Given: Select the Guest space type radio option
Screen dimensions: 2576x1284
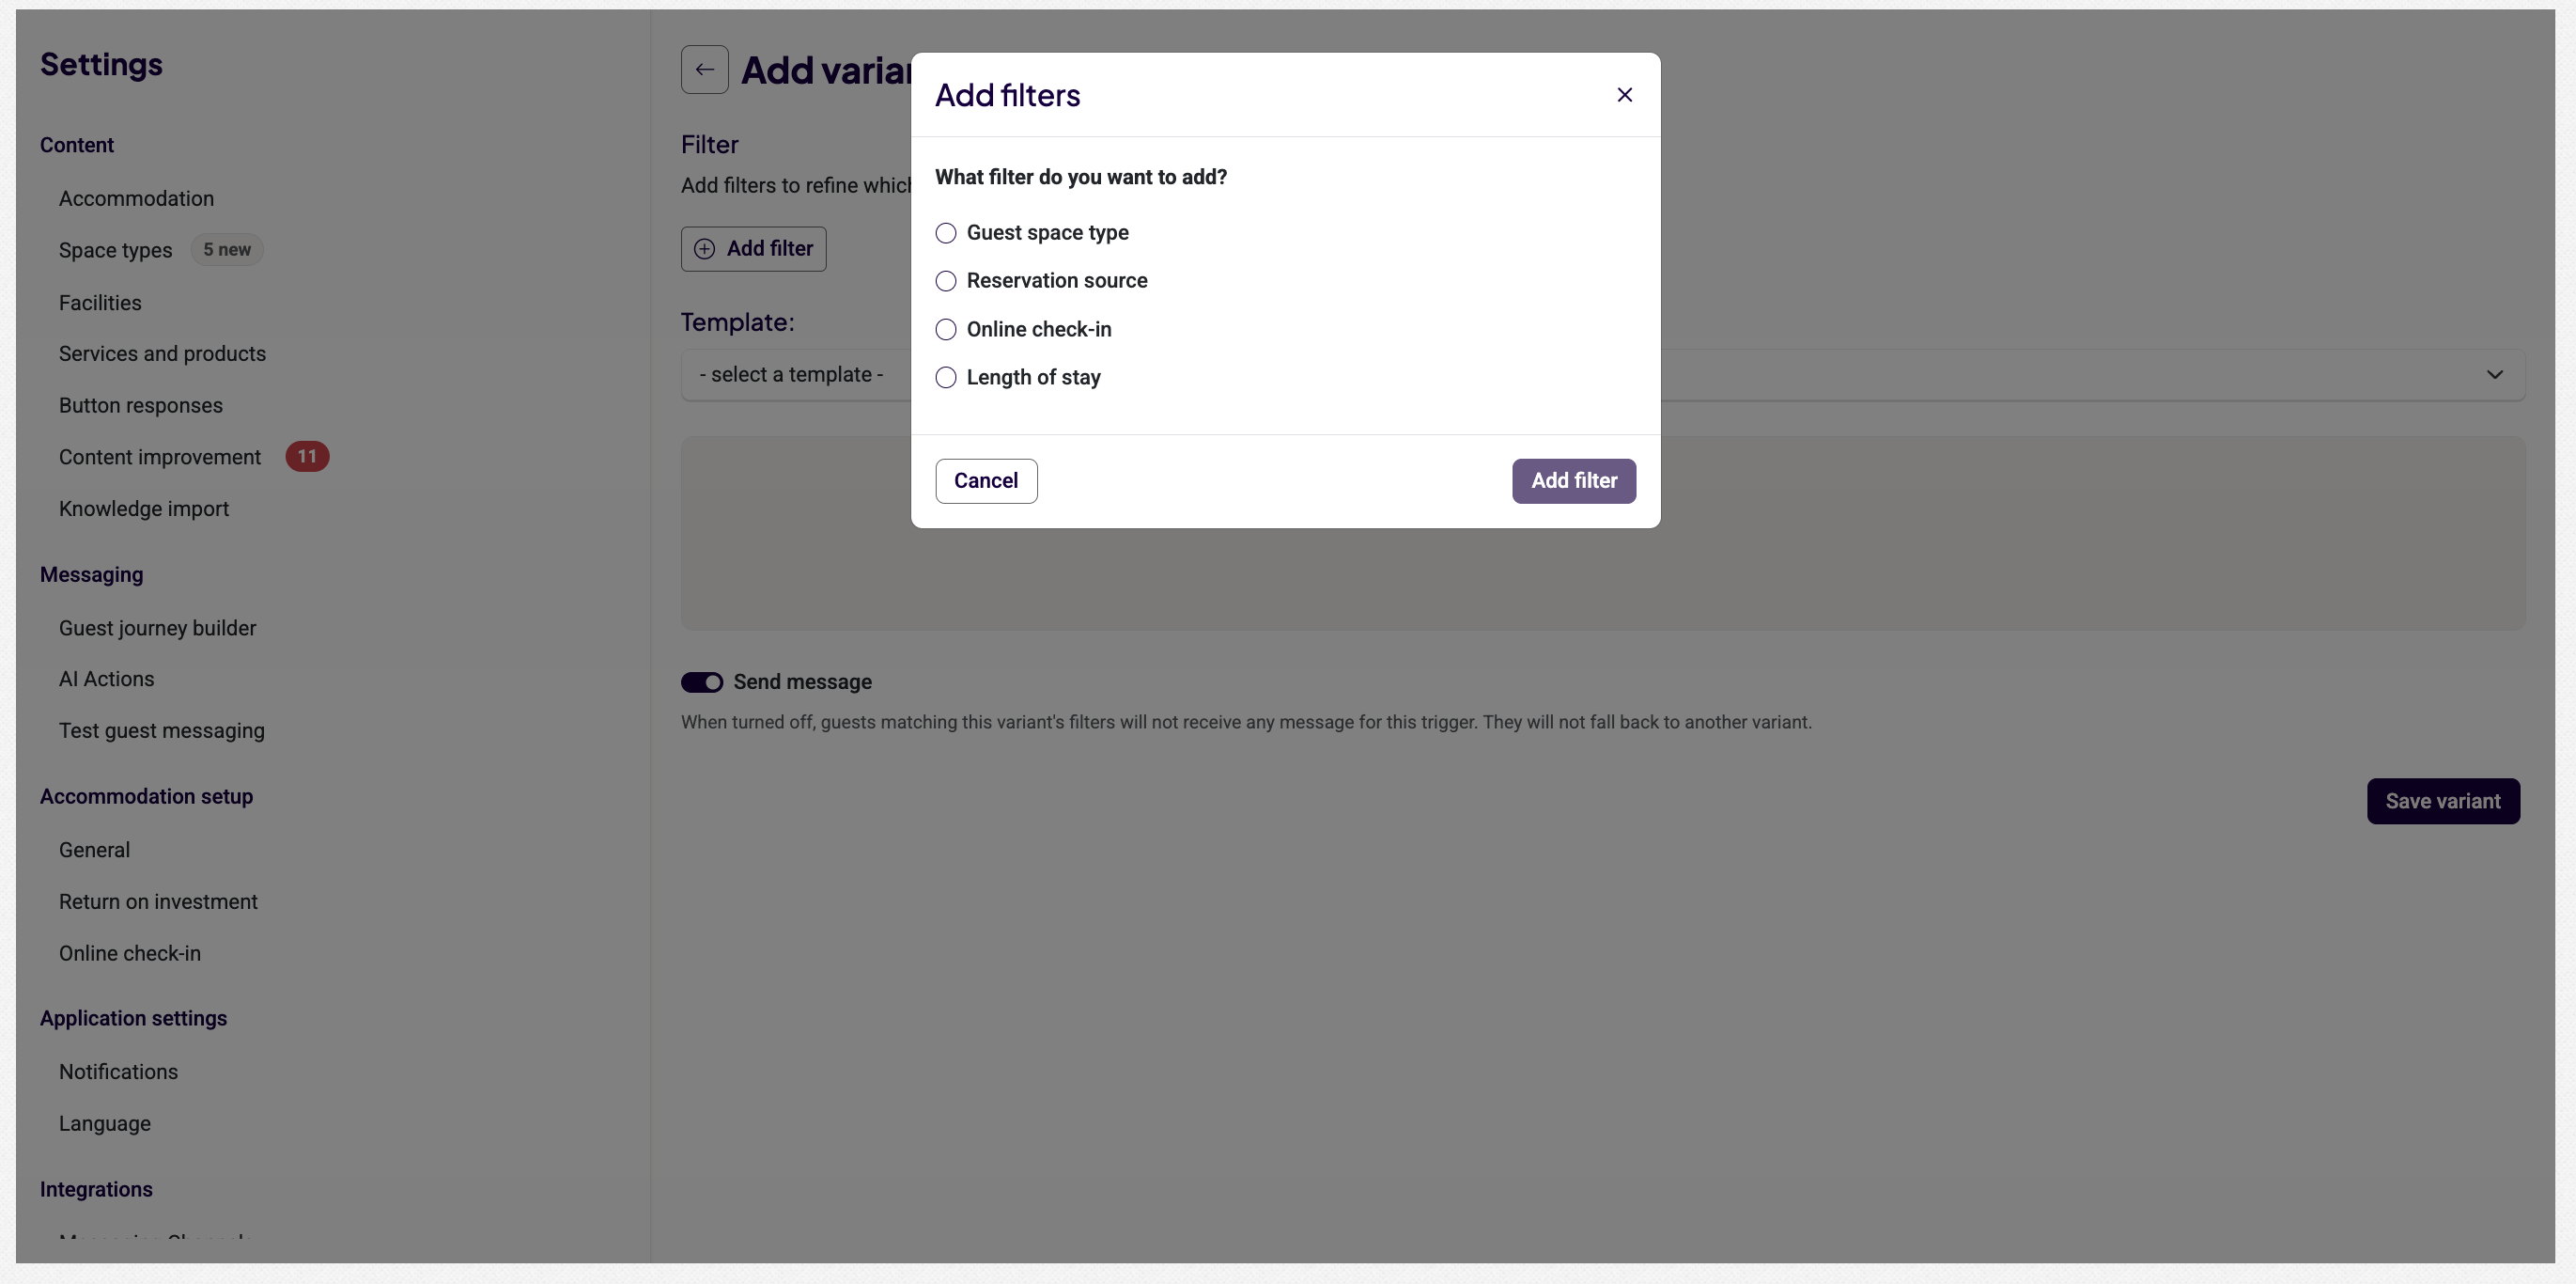Looking at the screenshot, I should tap(945, 233).
